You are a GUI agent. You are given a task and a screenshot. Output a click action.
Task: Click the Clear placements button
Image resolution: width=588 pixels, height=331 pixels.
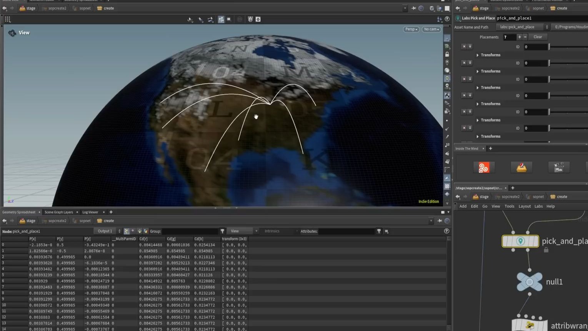(538, 37)
